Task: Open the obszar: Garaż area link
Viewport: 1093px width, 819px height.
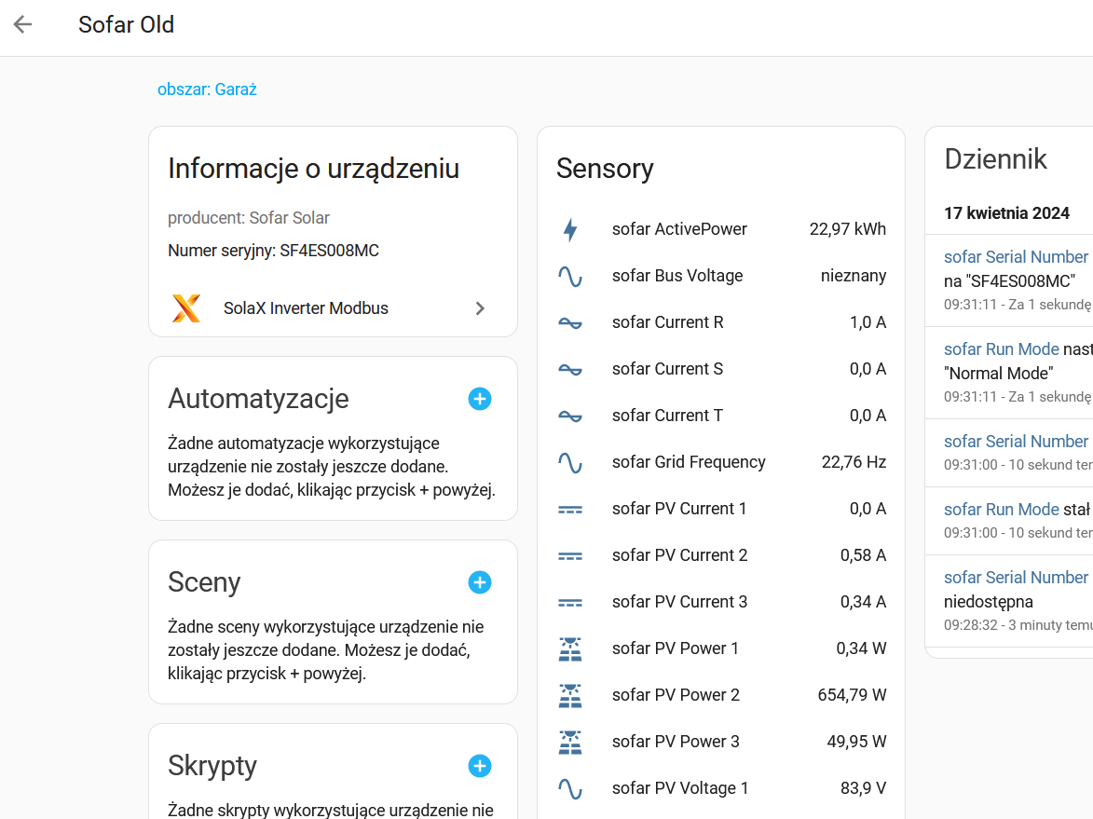Action: coord(207,89)
